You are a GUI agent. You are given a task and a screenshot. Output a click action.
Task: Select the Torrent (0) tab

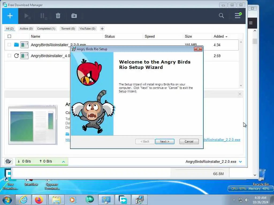68,29
